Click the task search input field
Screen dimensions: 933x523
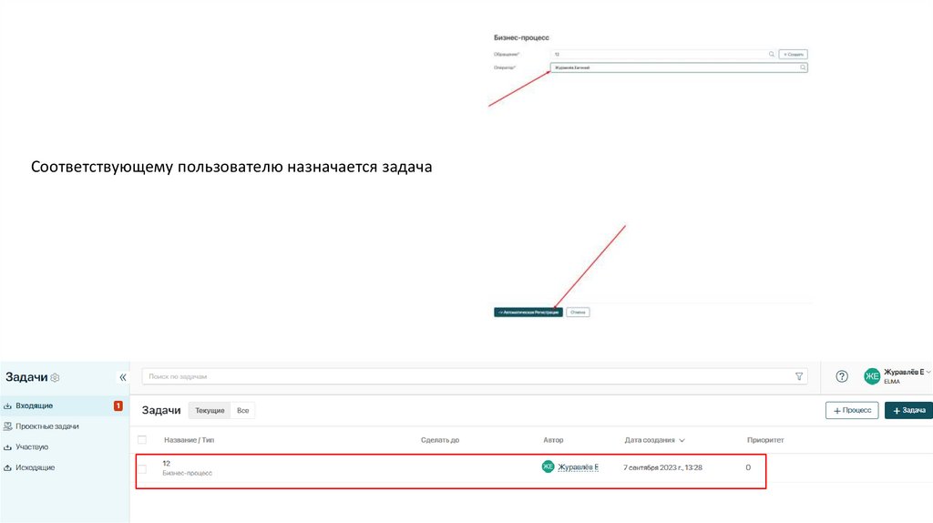tap(474, 376)
